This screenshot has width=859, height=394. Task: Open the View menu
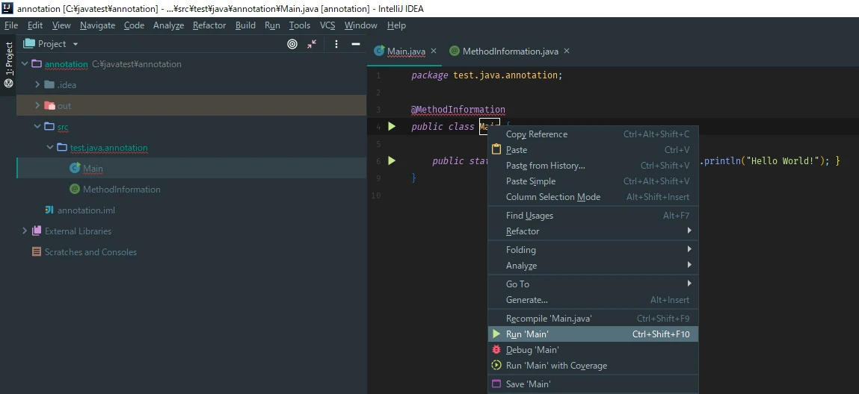click(61, 25)
